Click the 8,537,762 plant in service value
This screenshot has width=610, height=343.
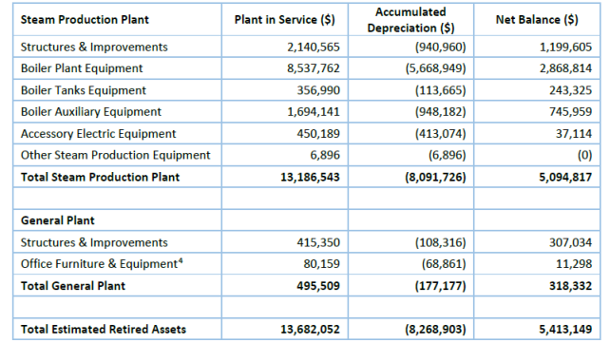click(x=314, y=68)
